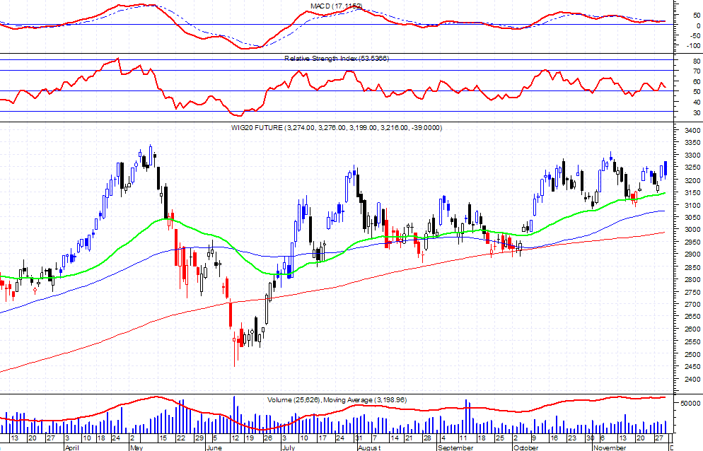Click the 2800 price axis value
This screenshot has height=451, width=703.
[x=692, y=280]
